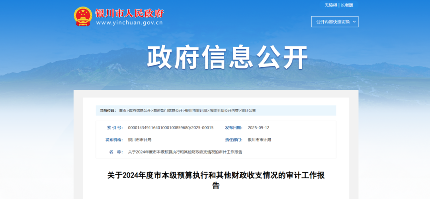Open the 公开内容快速切换 dropdown
This screenshot has height=199, width=430.
click(x=334, y=22)
